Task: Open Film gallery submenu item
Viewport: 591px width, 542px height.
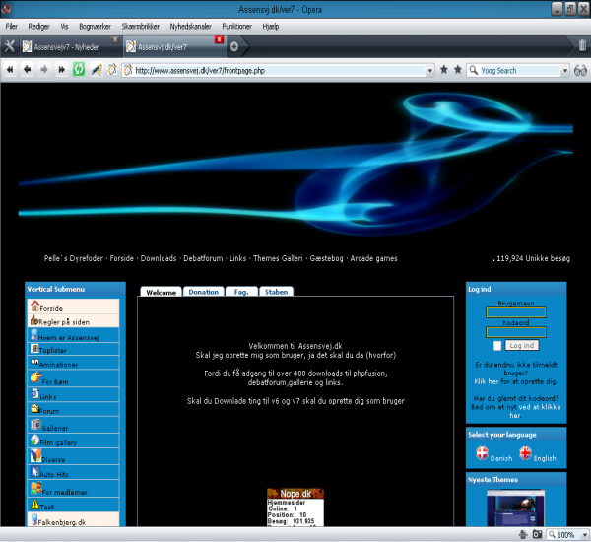Action: [74, 440]
